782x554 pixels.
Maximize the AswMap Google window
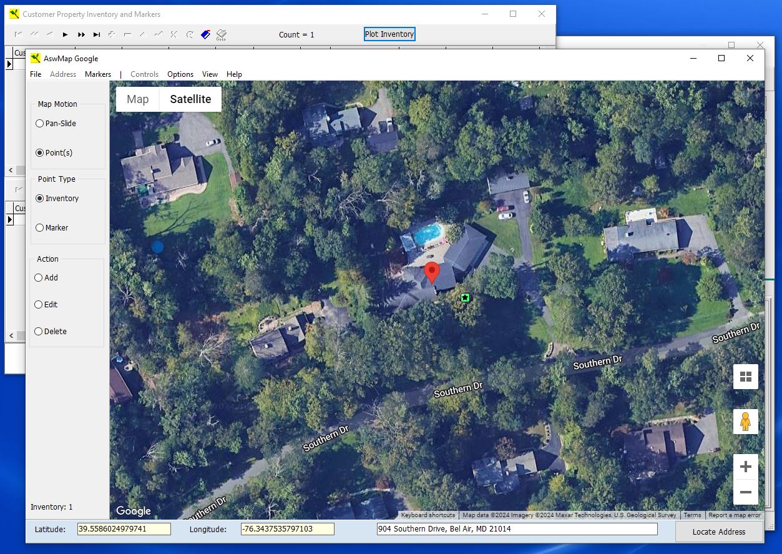(721, 58)
